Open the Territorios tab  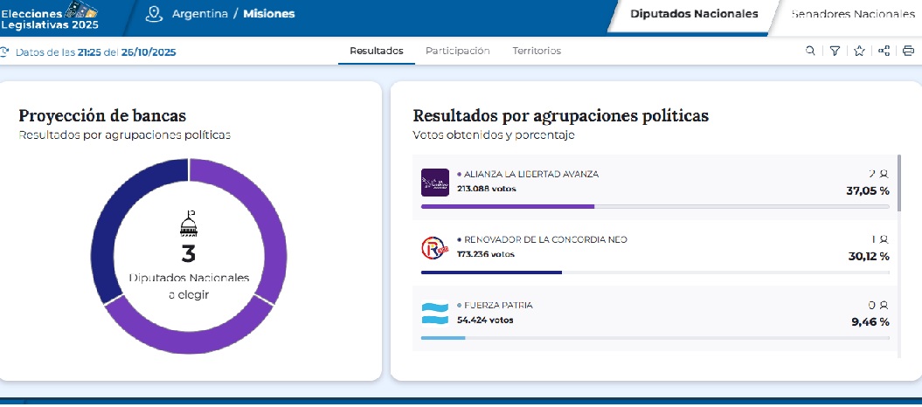tap(537, 52)
